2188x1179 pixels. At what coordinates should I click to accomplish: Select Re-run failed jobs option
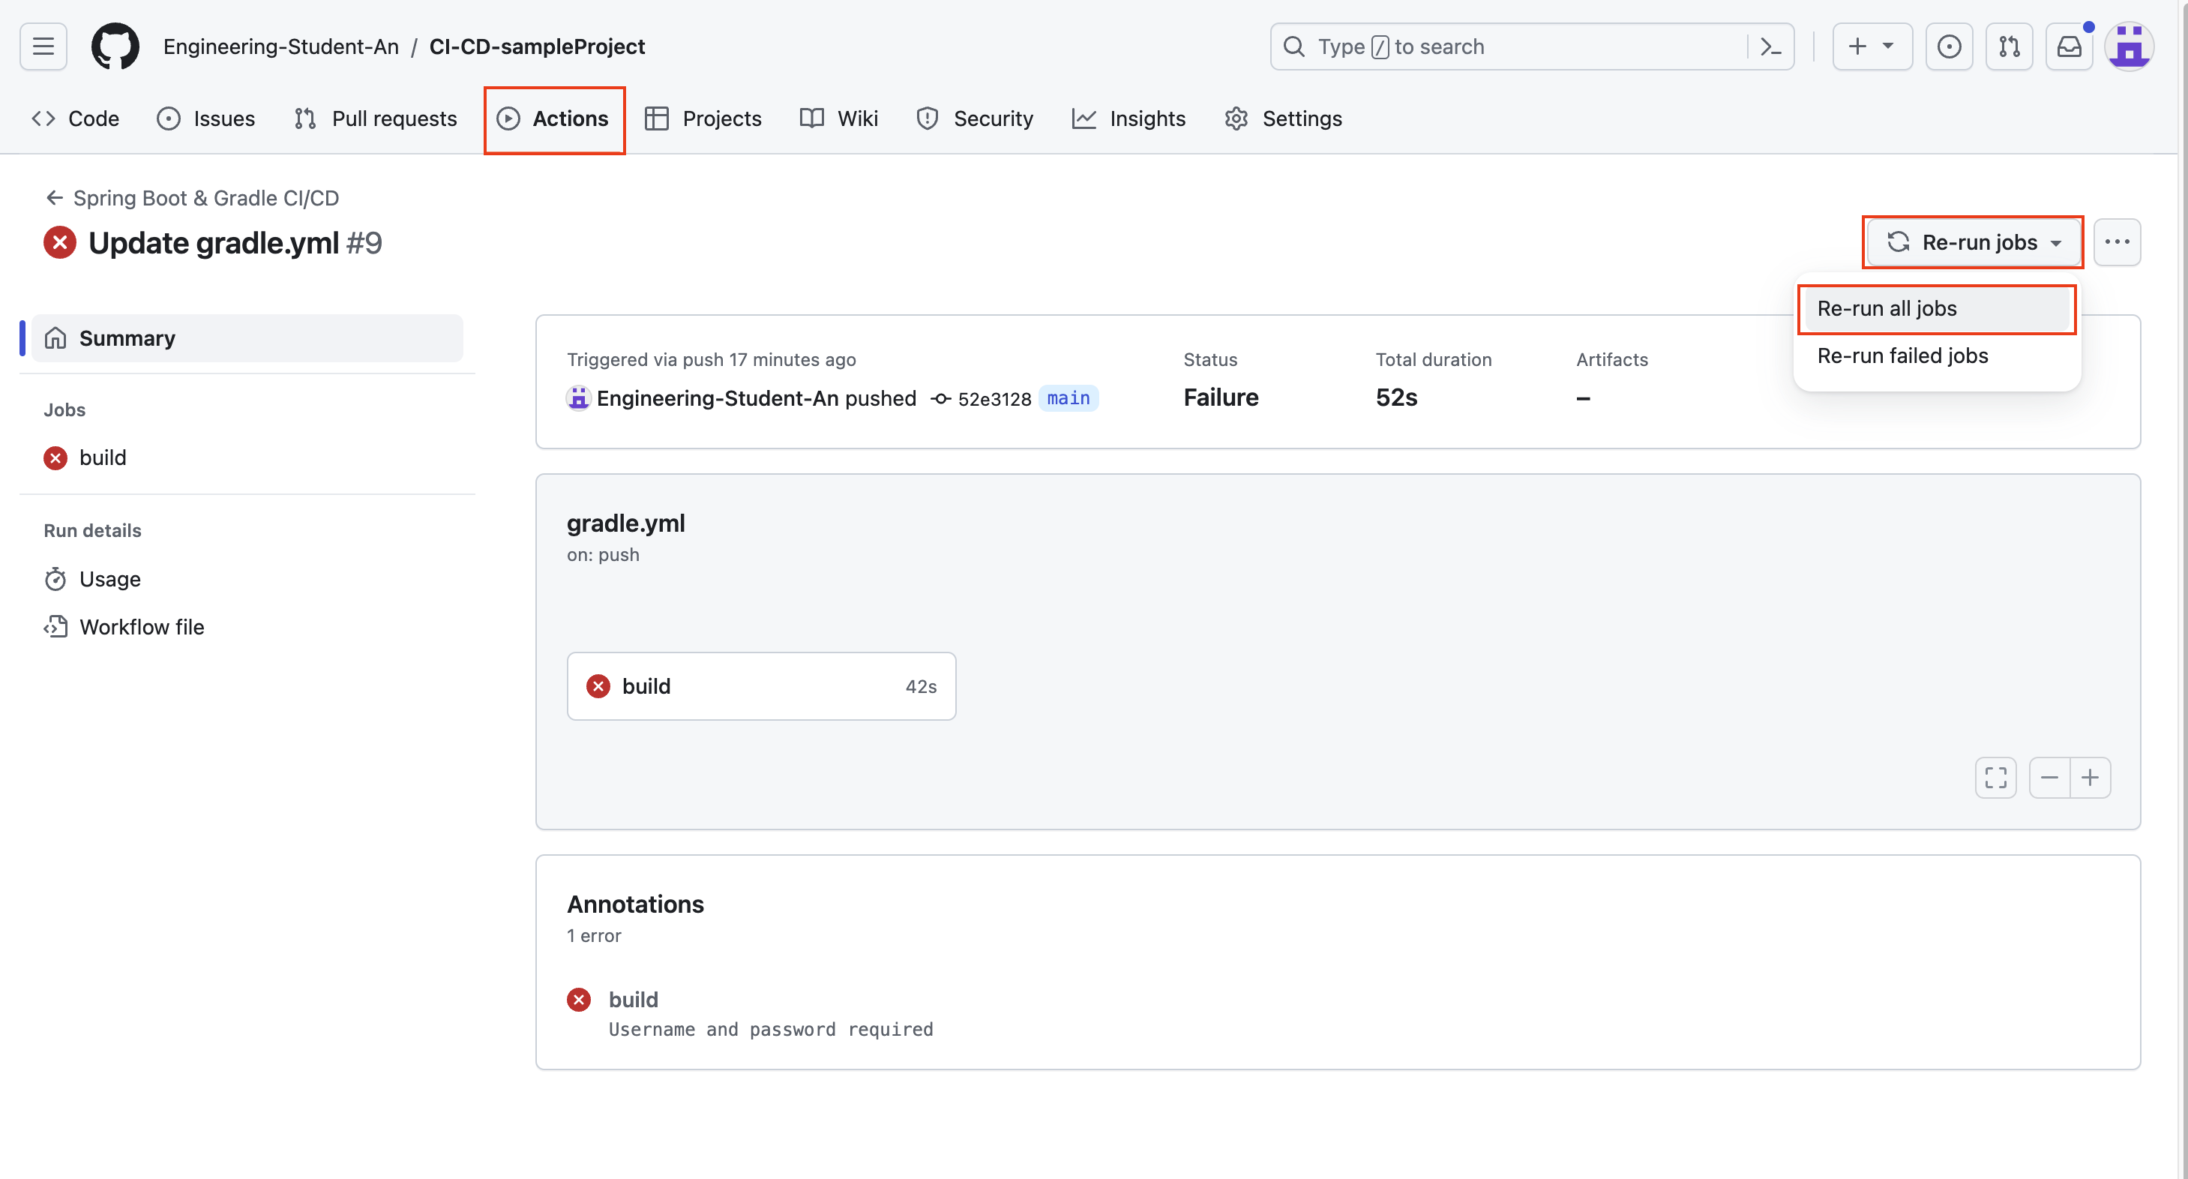coord(1902,356)
